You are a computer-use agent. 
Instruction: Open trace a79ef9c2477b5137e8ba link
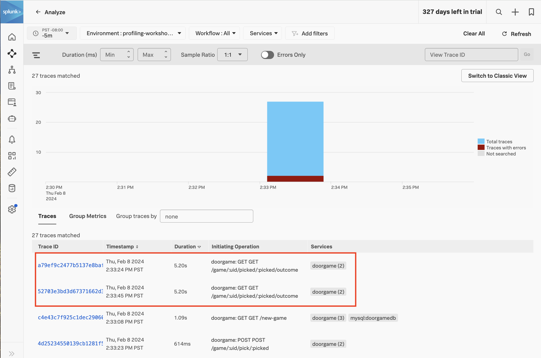pos(70,265)
